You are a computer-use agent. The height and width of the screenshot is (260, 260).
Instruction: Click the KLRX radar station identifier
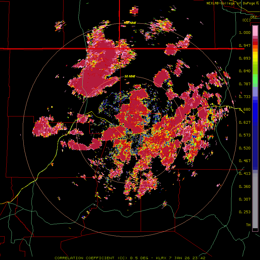point(161,258)
